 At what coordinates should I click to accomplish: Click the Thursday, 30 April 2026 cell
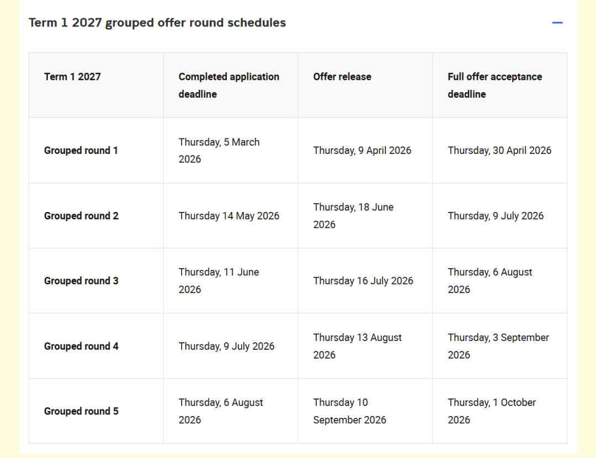499,150
